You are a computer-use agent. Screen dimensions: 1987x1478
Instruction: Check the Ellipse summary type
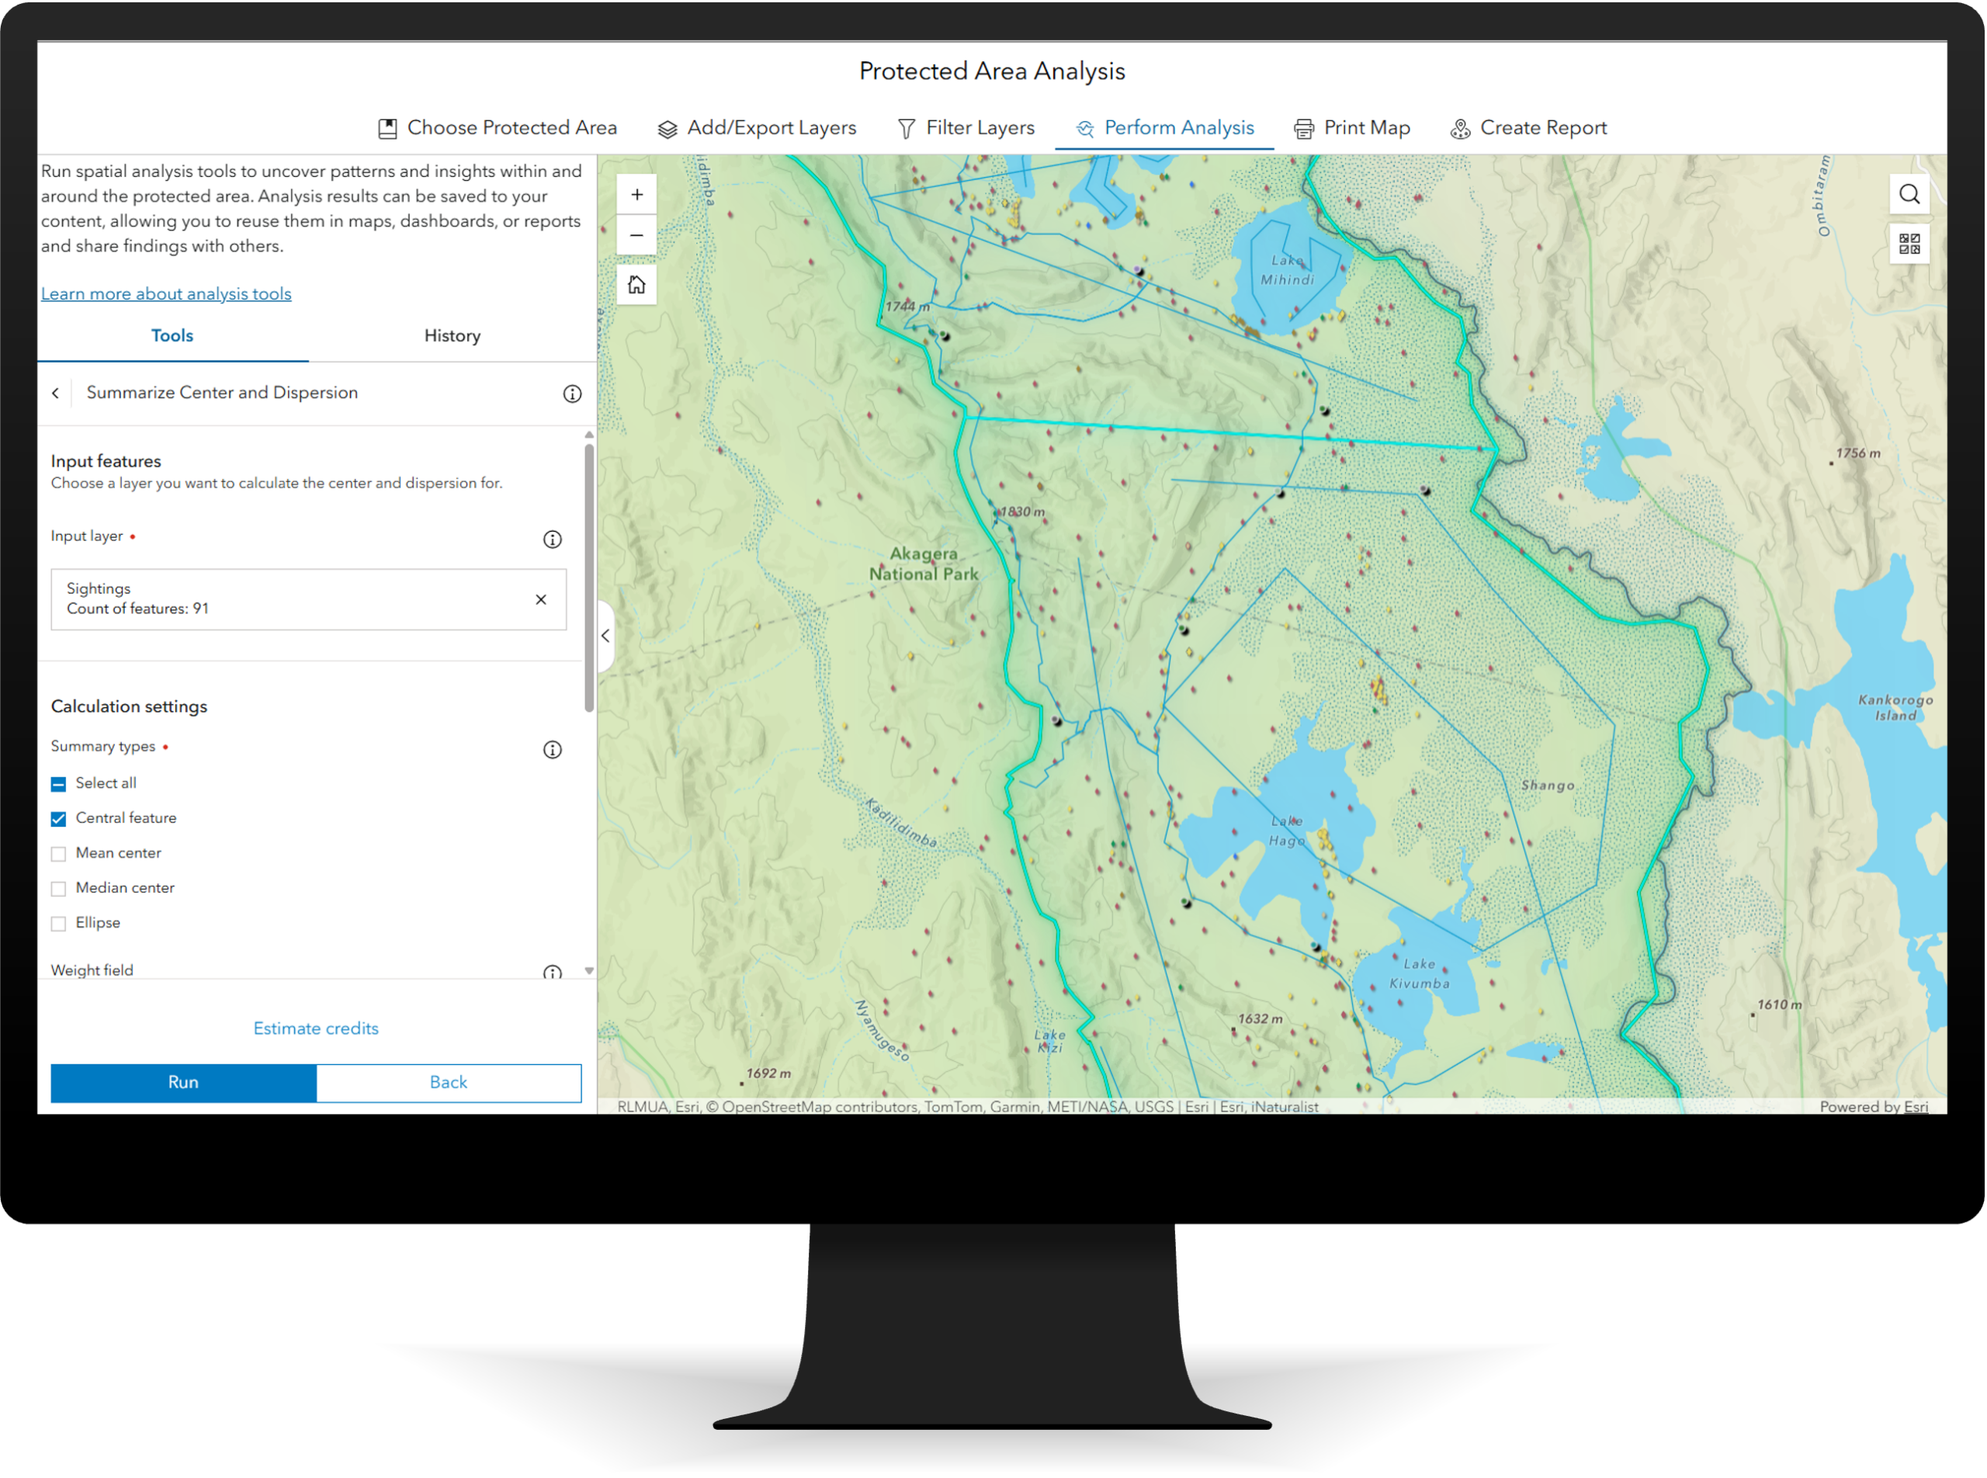(x=58, y=923)
